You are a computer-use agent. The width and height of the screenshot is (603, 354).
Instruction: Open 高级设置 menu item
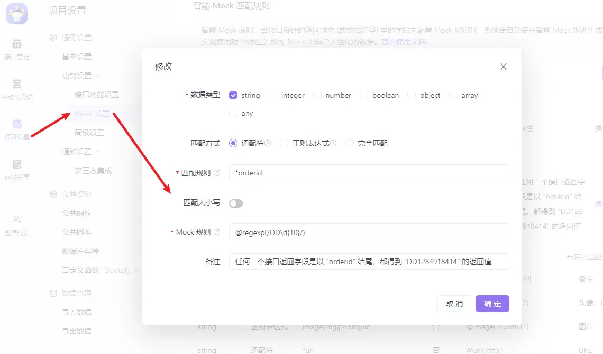[x=89, y=133]
